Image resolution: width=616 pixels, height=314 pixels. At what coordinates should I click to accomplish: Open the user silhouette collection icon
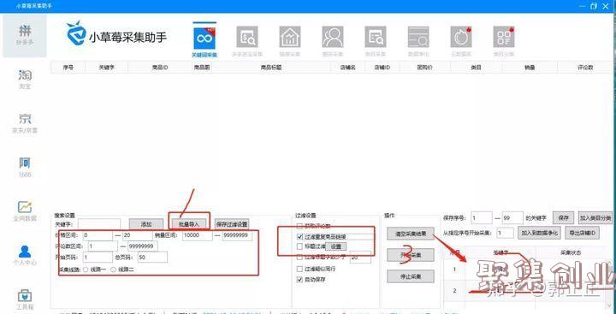point(333,38)
